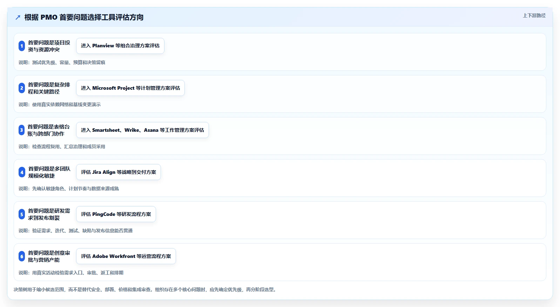Click the note 说明：检查流程复用、汇总治理和成员采用

pos(62,146)
